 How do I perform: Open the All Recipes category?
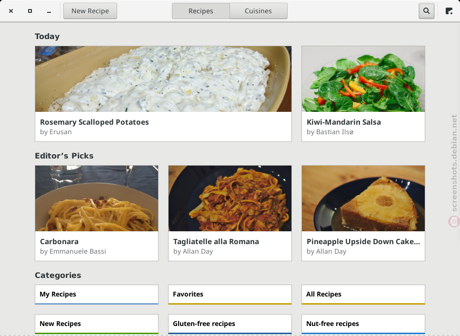(x=363, y=295)
